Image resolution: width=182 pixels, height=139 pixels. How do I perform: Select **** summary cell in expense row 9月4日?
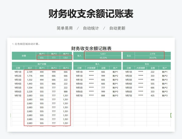[x=141, y=84]
